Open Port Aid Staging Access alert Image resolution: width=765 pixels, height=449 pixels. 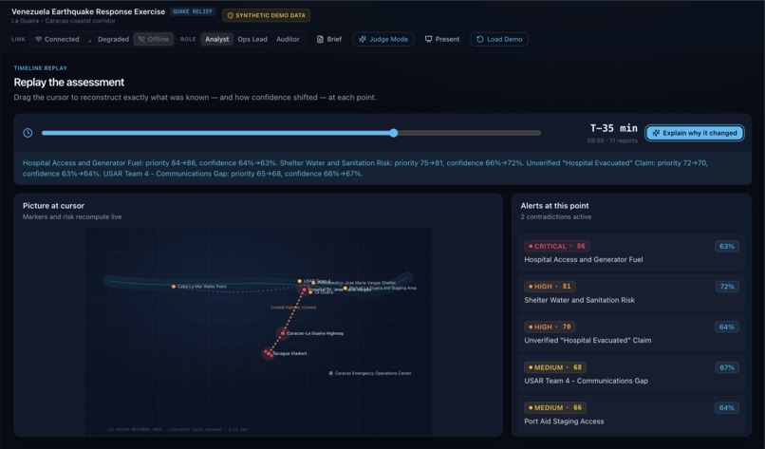point(632,414)
